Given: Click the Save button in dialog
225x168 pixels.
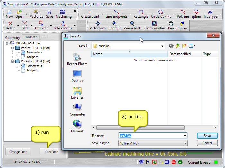Looking at the screenshot, I should [x=207, y=136].
